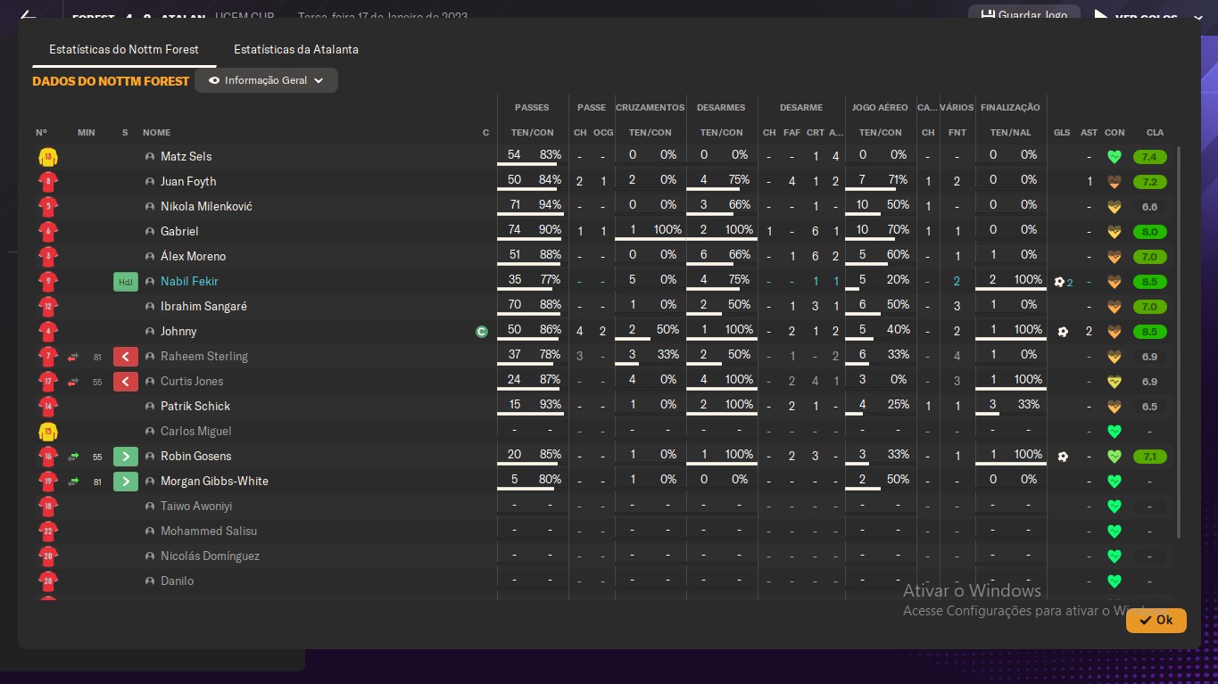The width and height of the screenshot is (1218, 684).
Task: Click Juan Foyth's orange condition heart
Action: coord(1114,182)
